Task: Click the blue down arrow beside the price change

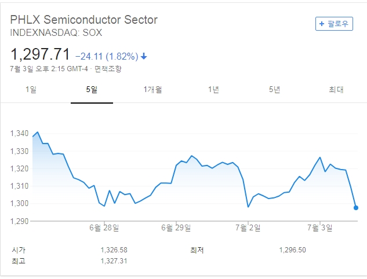Action: (144, 57)
